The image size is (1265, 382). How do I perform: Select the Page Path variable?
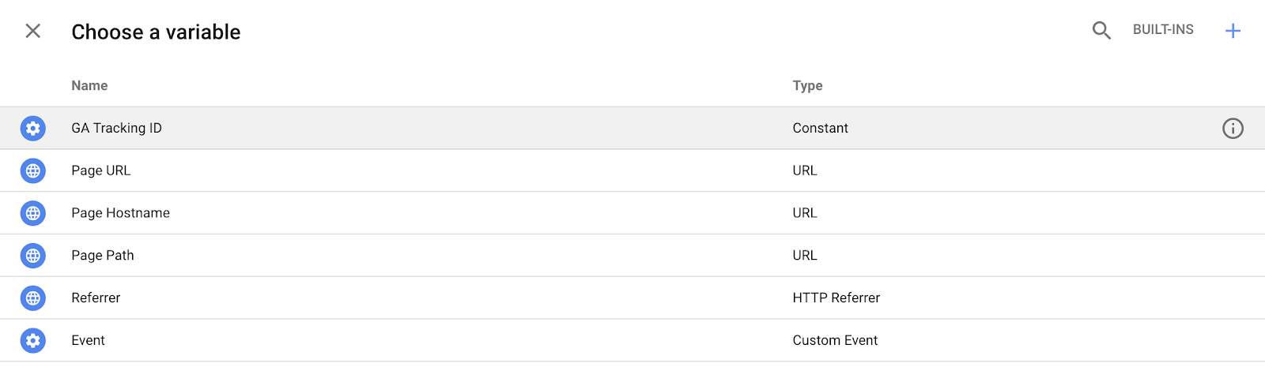[x=103, y=256]
